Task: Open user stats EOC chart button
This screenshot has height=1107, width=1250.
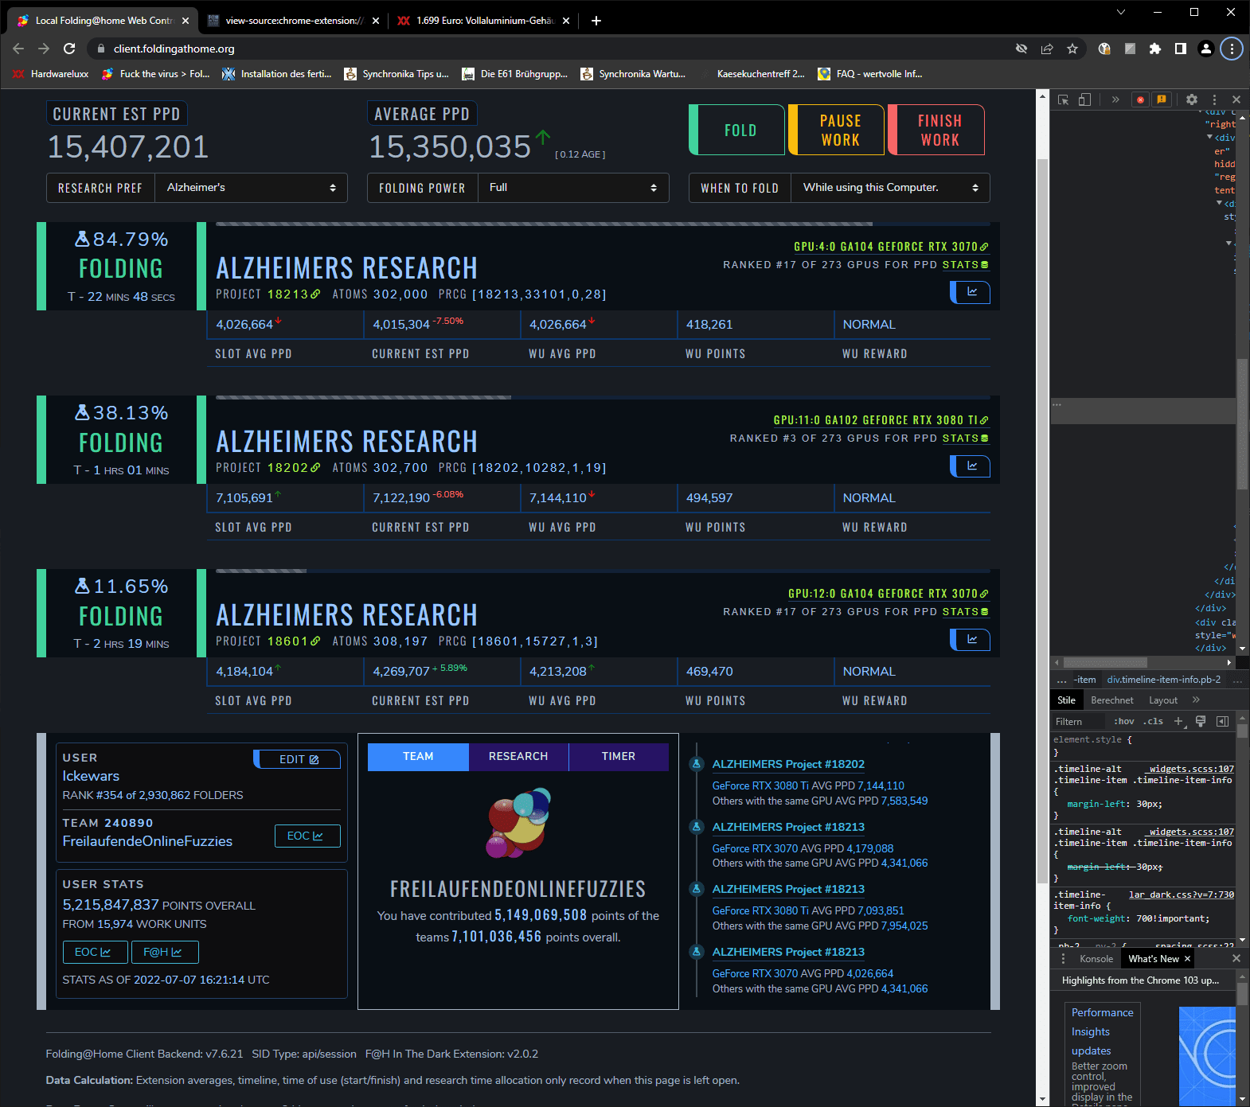Action: (x=94, y=952)
